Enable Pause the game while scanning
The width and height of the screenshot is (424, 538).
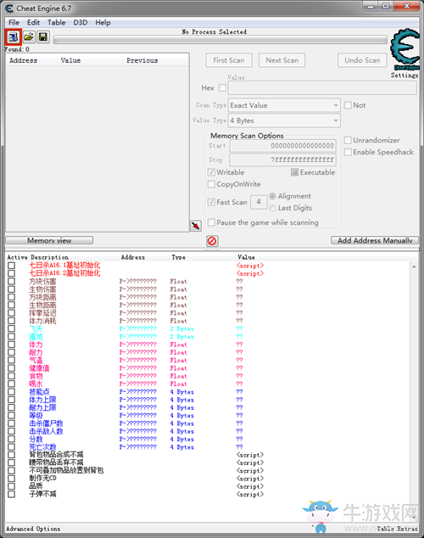pyautogui.click(x=211, y=222)
